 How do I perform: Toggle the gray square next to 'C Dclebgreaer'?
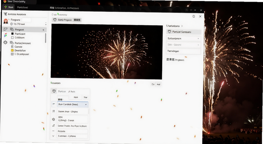[x=12, y=54]
